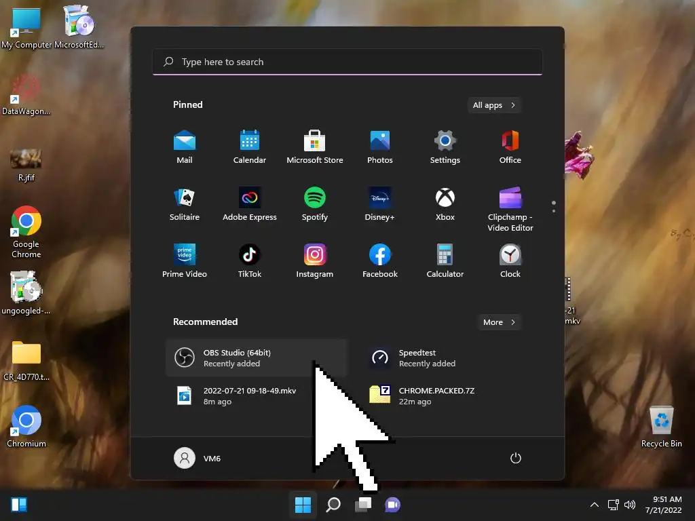
Task: Open the Photos app
Action: pyautogui.click(x=380, y=147)
